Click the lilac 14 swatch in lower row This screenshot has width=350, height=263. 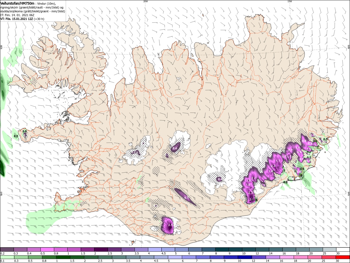coord(273,257)
